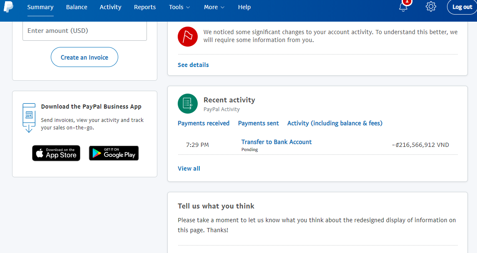Image resolution: width=477 pixels, height=253 pixels.
Task: Open the App Store download badge
Action: (x=56, y=153)
